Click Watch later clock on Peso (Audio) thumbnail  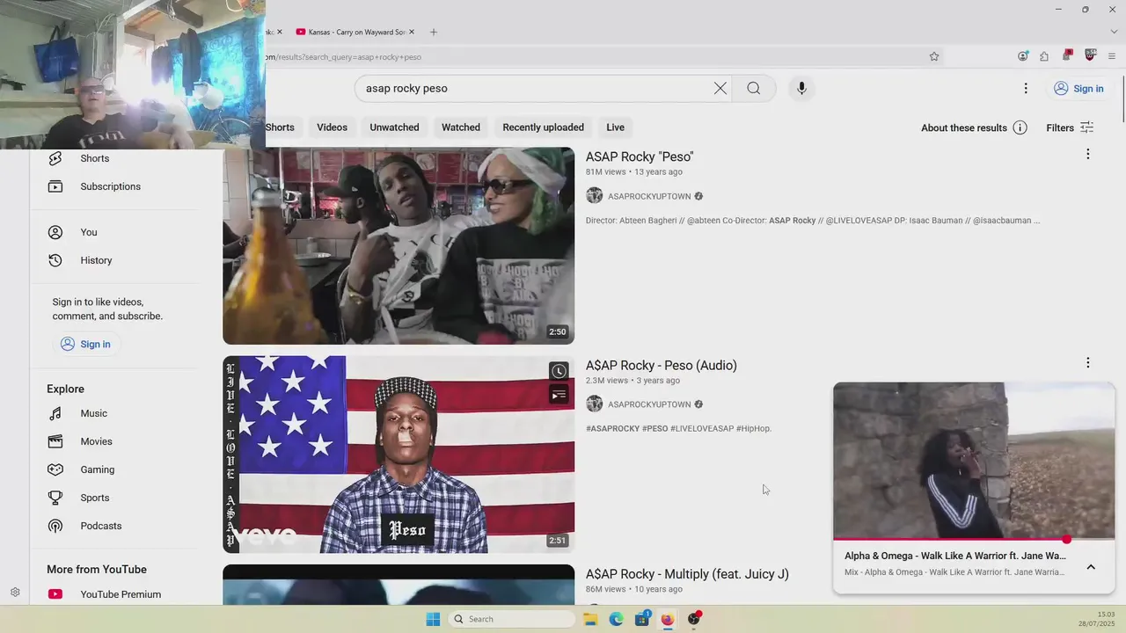(559, 372)
